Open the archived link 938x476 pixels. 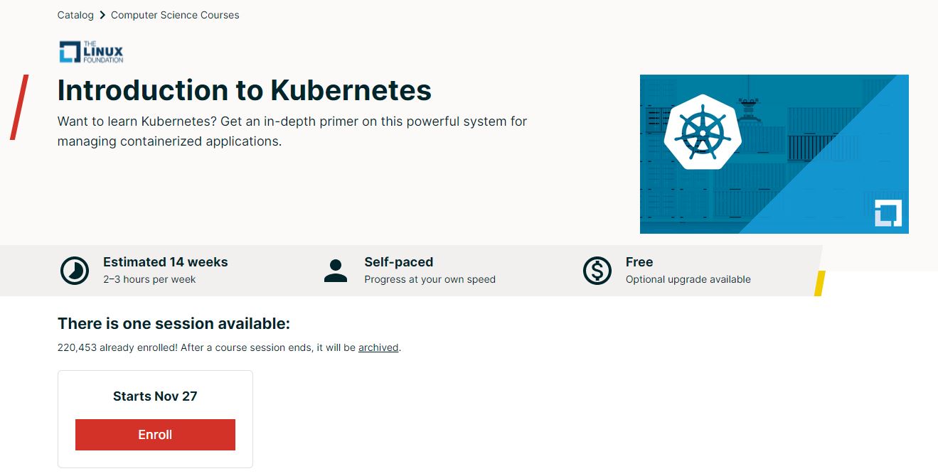pyautogui.click(x=378, y=348)
